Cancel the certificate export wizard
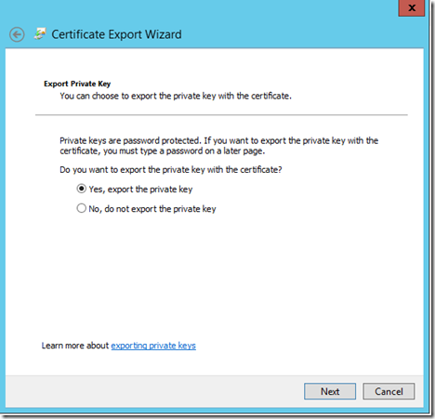 (x=389, y=391)
